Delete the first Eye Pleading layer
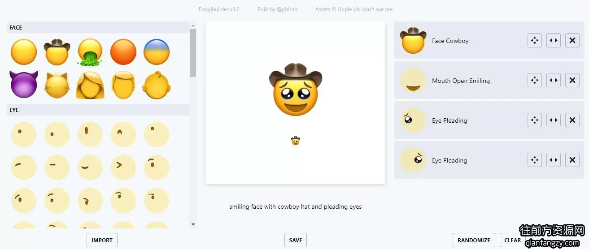This screenshot has width=589, height=249. click(572, 120)
